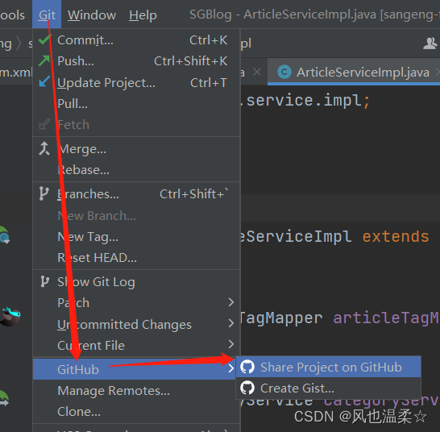This screenshot has height=432, width=440.
Task: Click GitHub logo beside Create Gist
Action: pyautogui.click(x=247, y=388)
